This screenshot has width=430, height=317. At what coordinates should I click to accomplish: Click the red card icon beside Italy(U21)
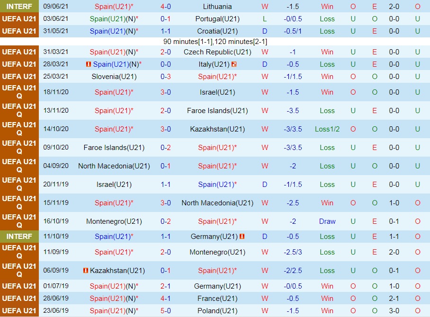tap(234, 64)
